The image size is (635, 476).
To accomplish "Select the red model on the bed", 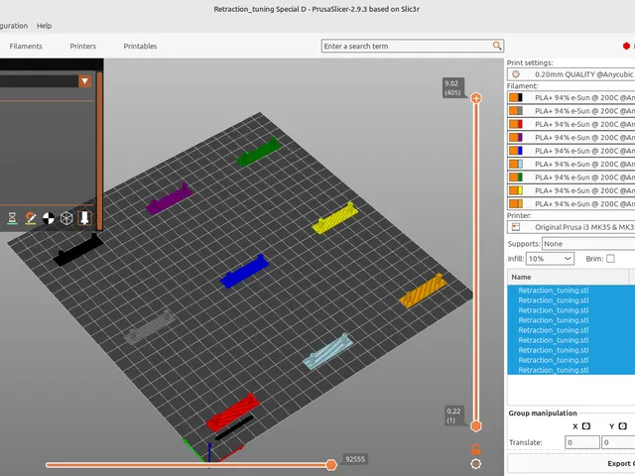I will pos(233,412).
